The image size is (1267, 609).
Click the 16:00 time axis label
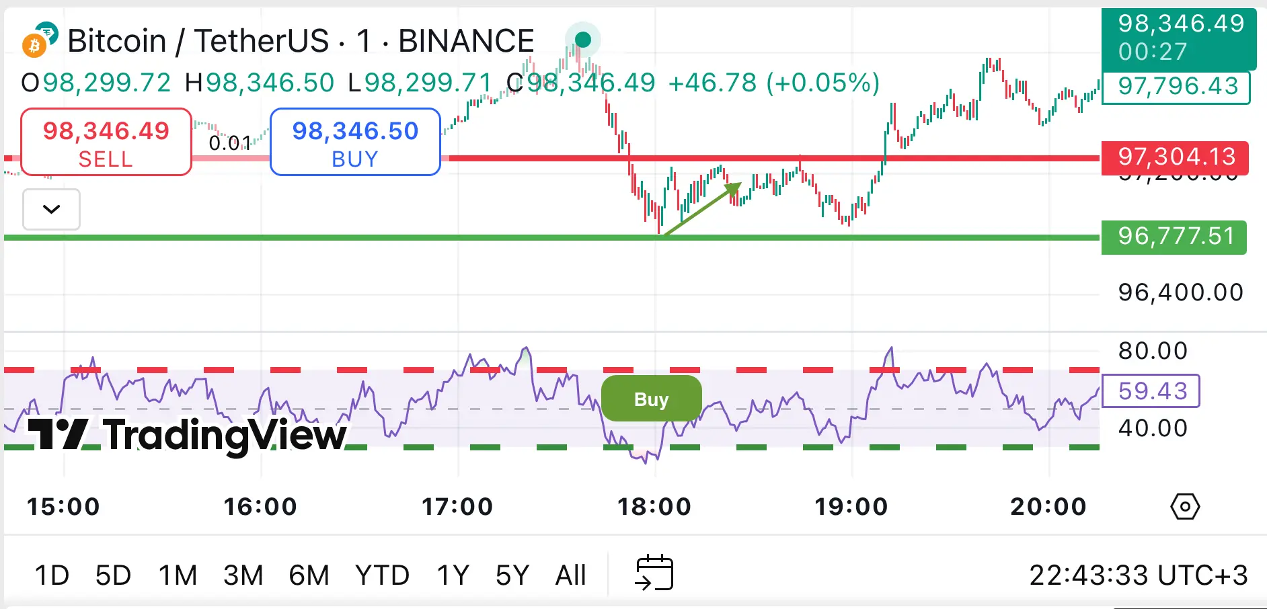click(260, 507)
